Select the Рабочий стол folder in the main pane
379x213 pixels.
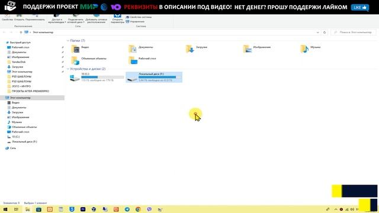[x=142, y=60]
